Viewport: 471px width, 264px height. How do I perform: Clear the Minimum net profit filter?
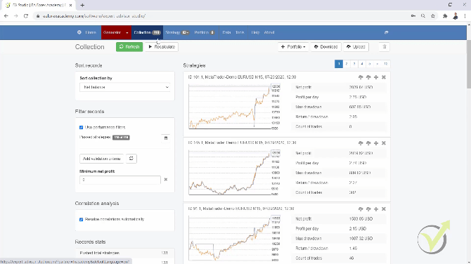(165, 180)
